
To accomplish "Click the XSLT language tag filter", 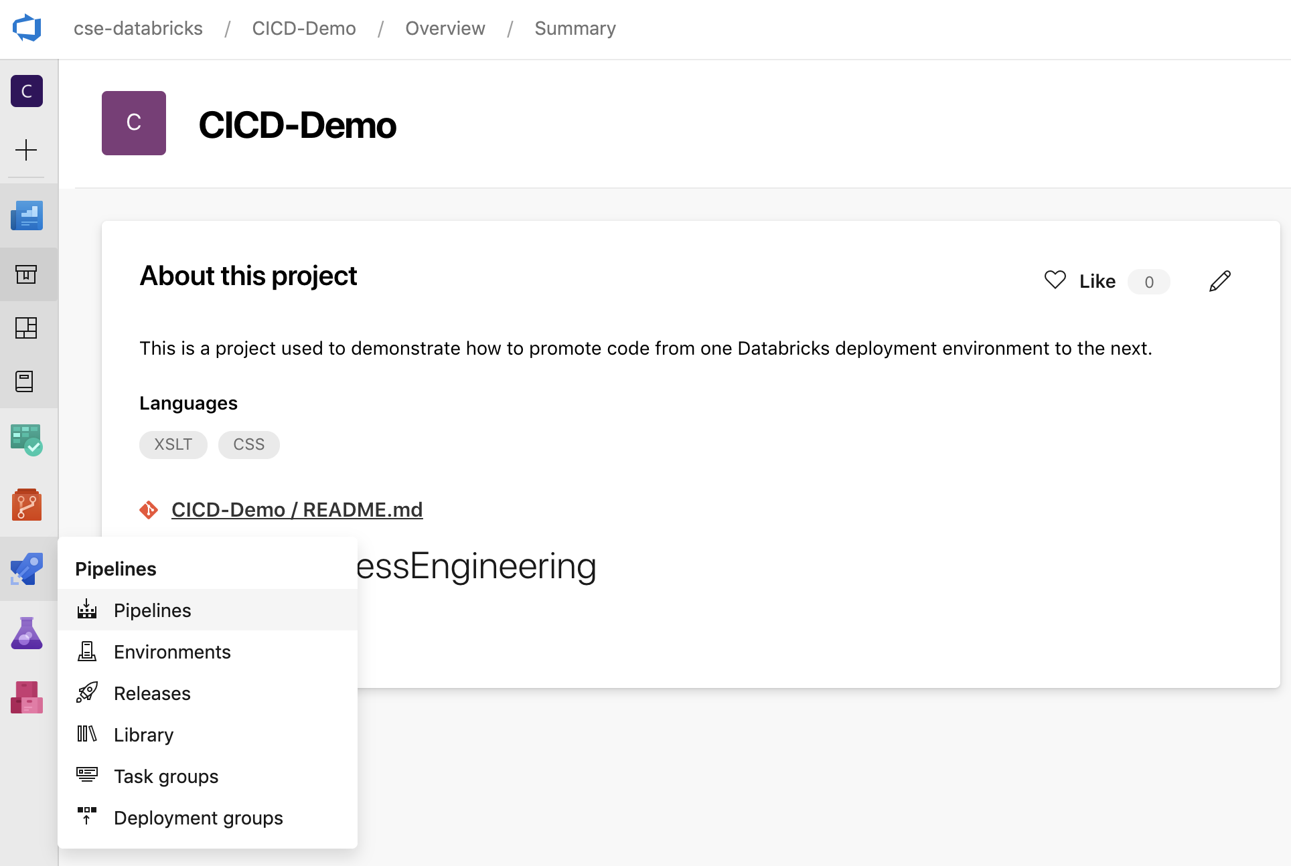I will pos(172,444).
